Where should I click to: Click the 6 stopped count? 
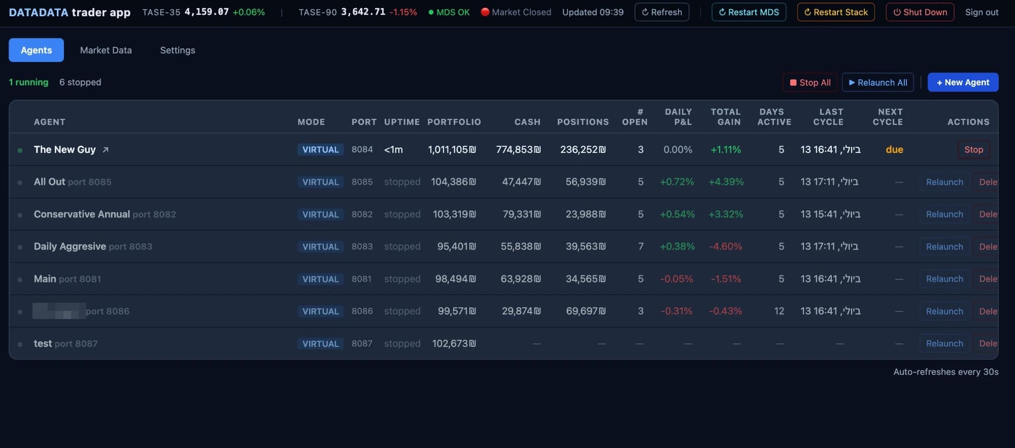click(x=80, y=82)
